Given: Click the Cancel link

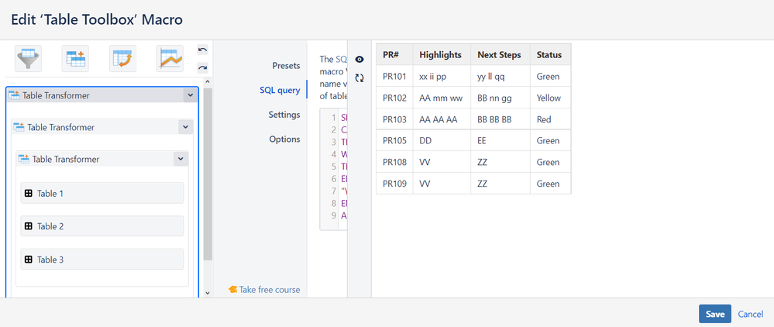Looking at the screenshot, I should (750, 314).
